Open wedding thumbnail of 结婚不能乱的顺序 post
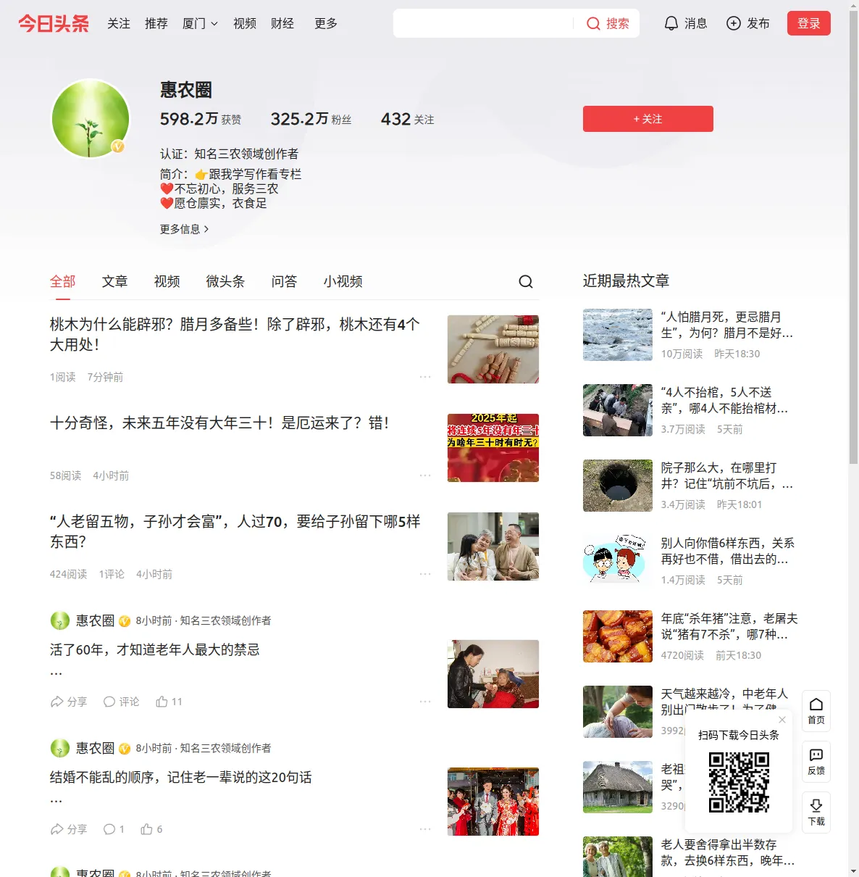 click(x=493, y=802)
